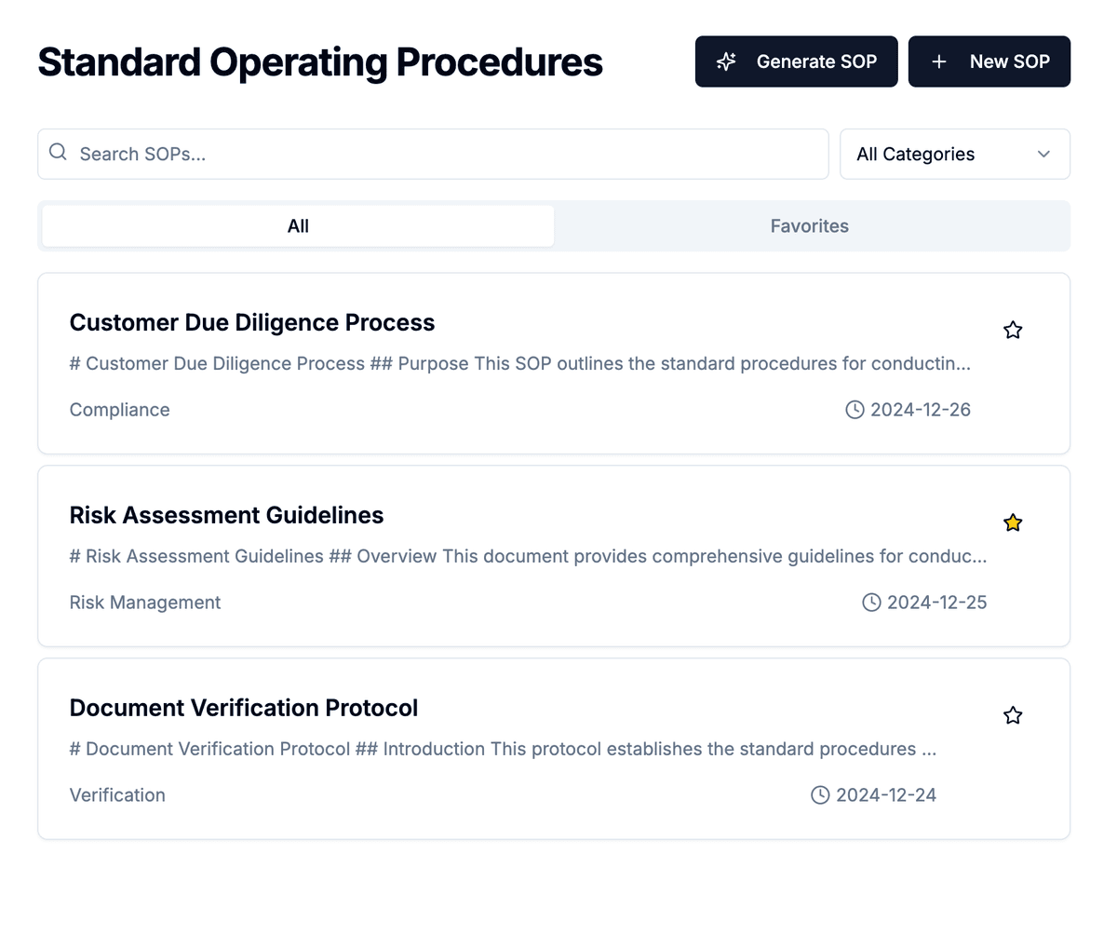Open the Customer Due Diligence Process SOP
1117x949 pixels.
coord(251,322)
